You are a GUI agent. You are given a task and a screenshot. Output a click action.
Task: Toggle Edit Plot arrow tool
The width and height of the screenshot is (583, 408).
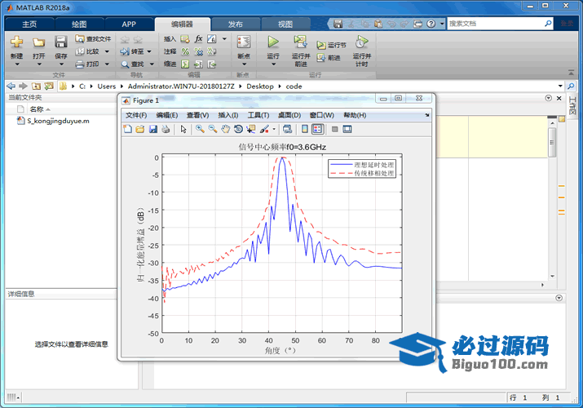(183, 129)
